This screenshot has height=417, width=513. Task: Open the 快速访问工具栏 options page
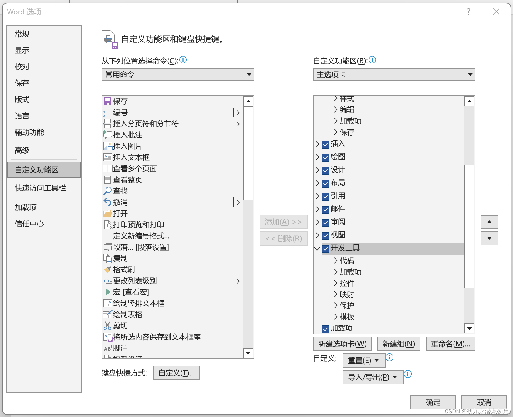coord(44,188)
